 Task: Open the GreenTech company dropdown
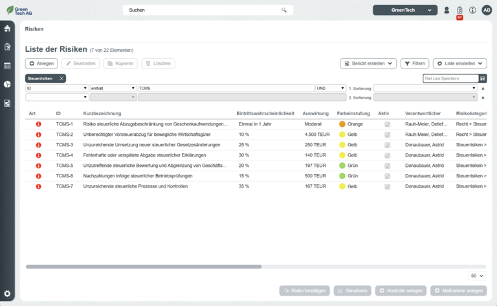[x=405, y=10]
